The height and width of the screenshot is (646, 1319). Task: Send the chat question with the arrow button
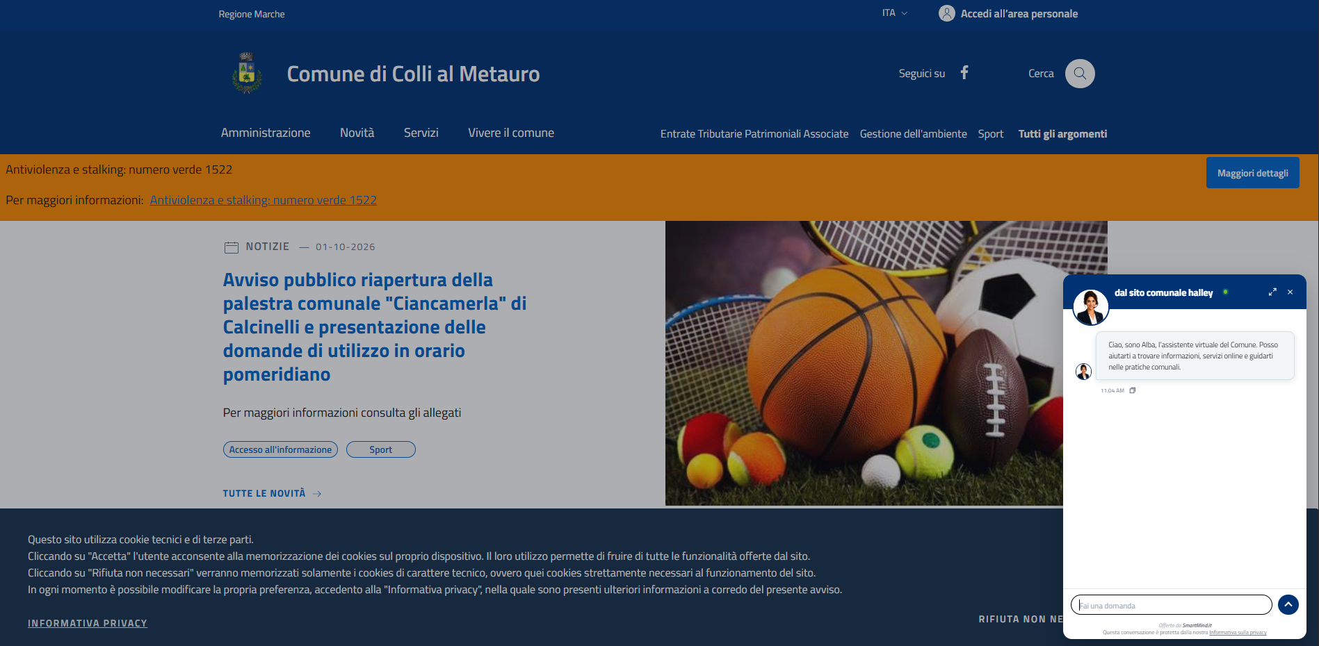(x=1288, y=604)
